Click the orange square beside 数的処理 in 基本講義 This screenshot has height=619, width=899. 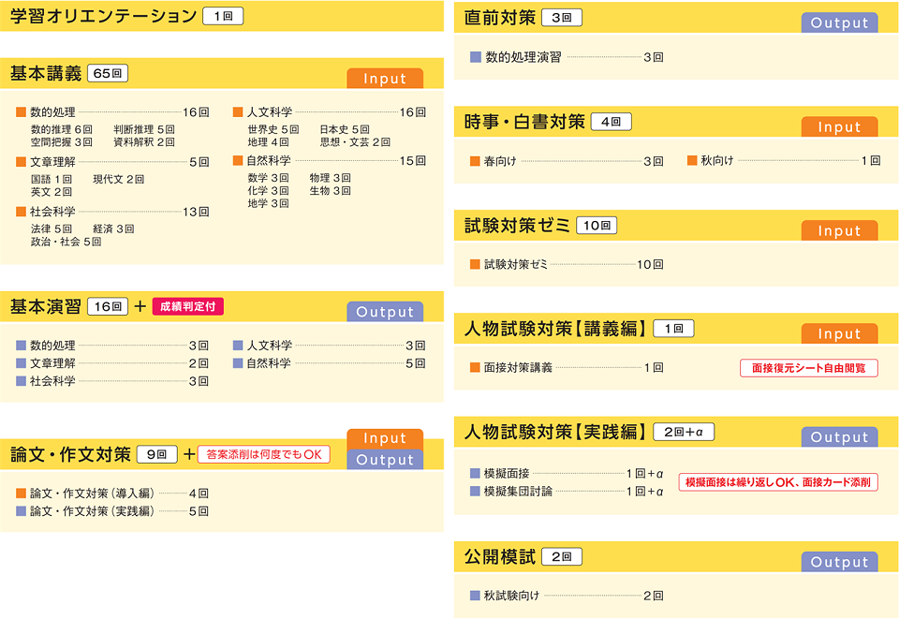tap(22, 111)
